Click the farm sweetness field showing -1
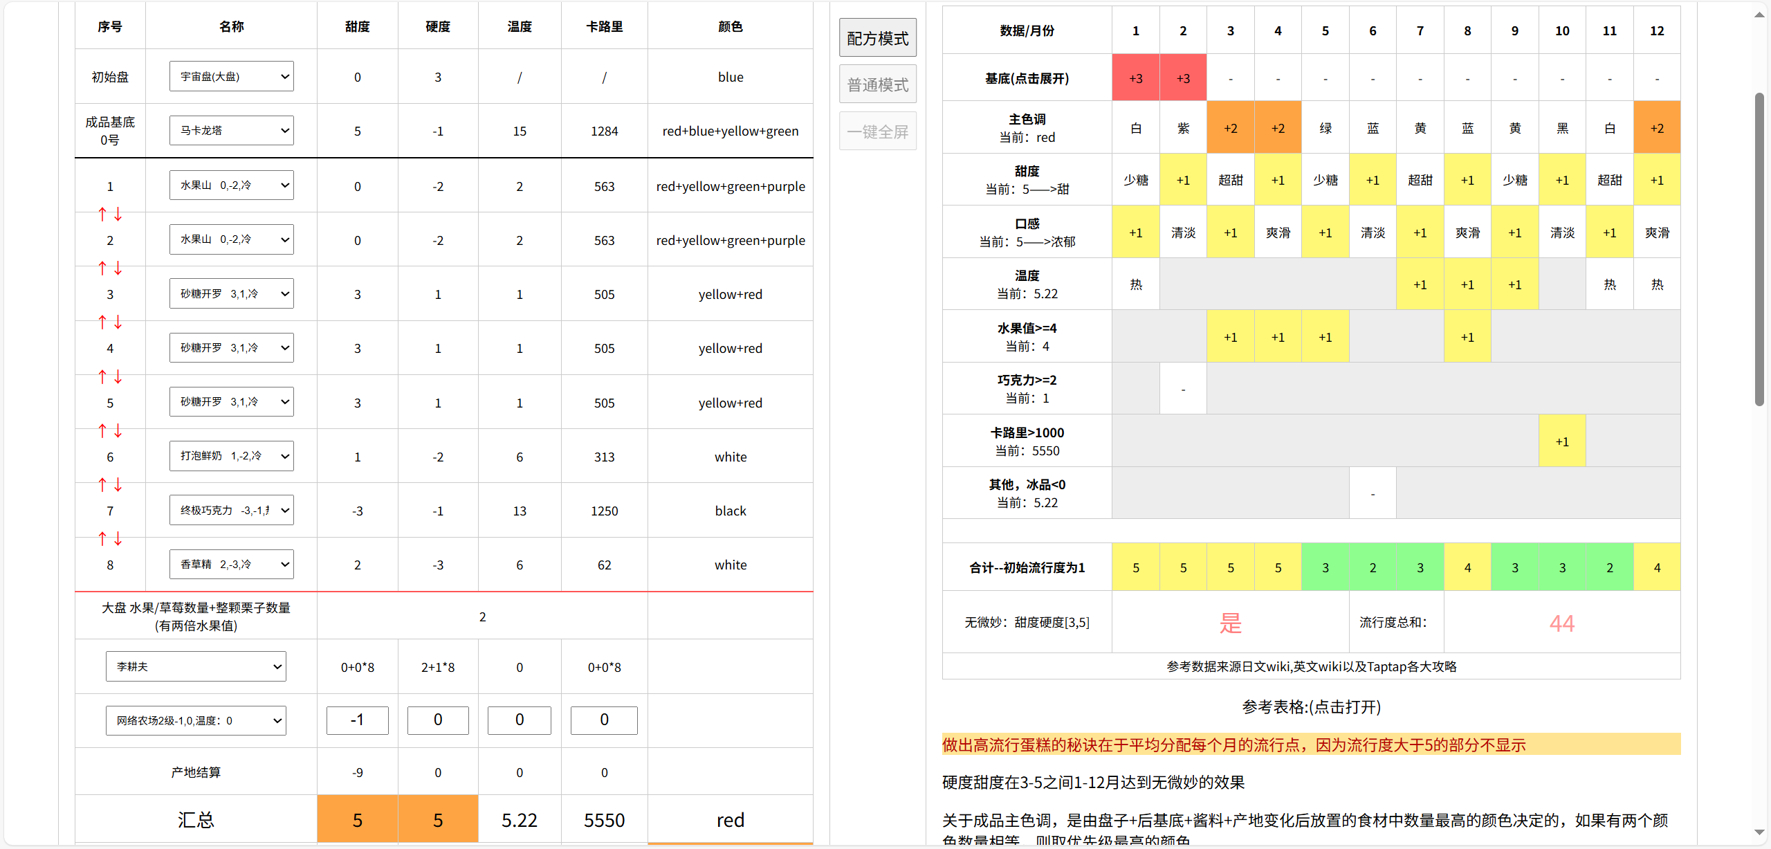The height and width of the screenshot is (849, 1771). coord(357,720)
